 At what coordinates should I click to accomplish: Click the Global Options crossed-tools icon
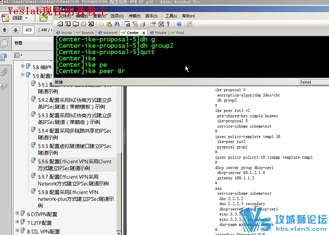pos(161,24)
